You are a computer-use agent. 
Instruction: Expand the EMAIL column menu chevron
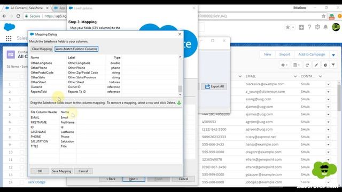pyautogui.click(x=295, y=76)
